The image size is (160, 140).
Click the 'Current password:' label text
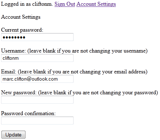click(x=22, y=30)
